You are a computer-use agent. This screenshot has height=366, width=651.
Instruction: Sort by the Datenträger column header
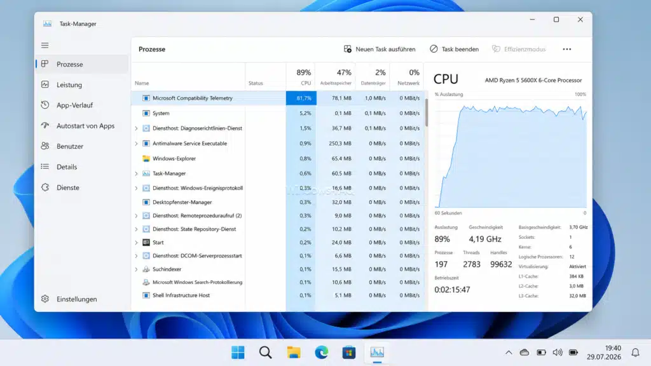click(x=373, y=77)
